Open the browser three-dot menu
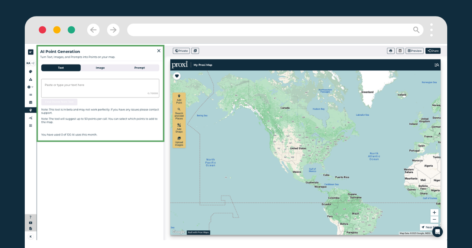Viewport: 472px width, 248px height. [431, 30]
